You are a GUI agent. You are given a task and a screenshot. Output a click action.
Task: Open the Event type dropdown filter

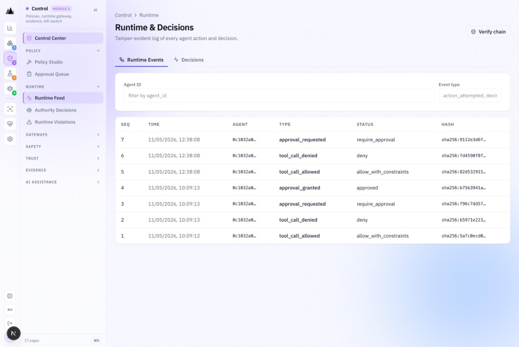click(470, 96)
